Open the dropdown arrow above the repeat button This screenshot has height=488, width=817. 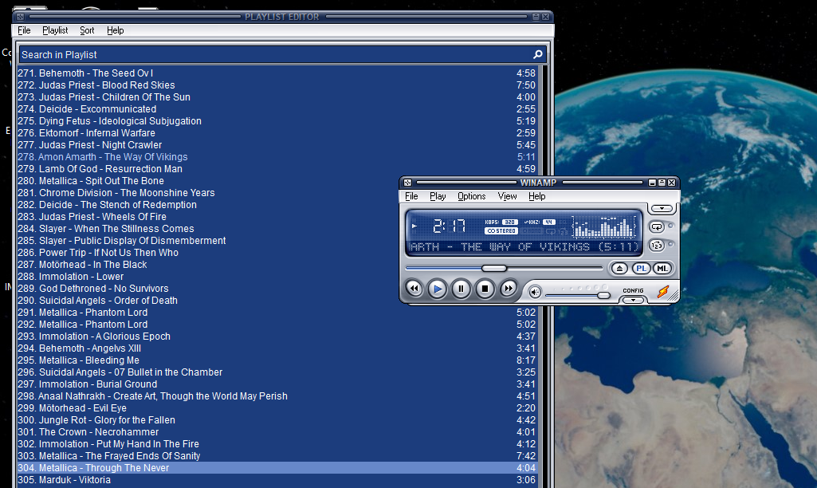point(661,209)
